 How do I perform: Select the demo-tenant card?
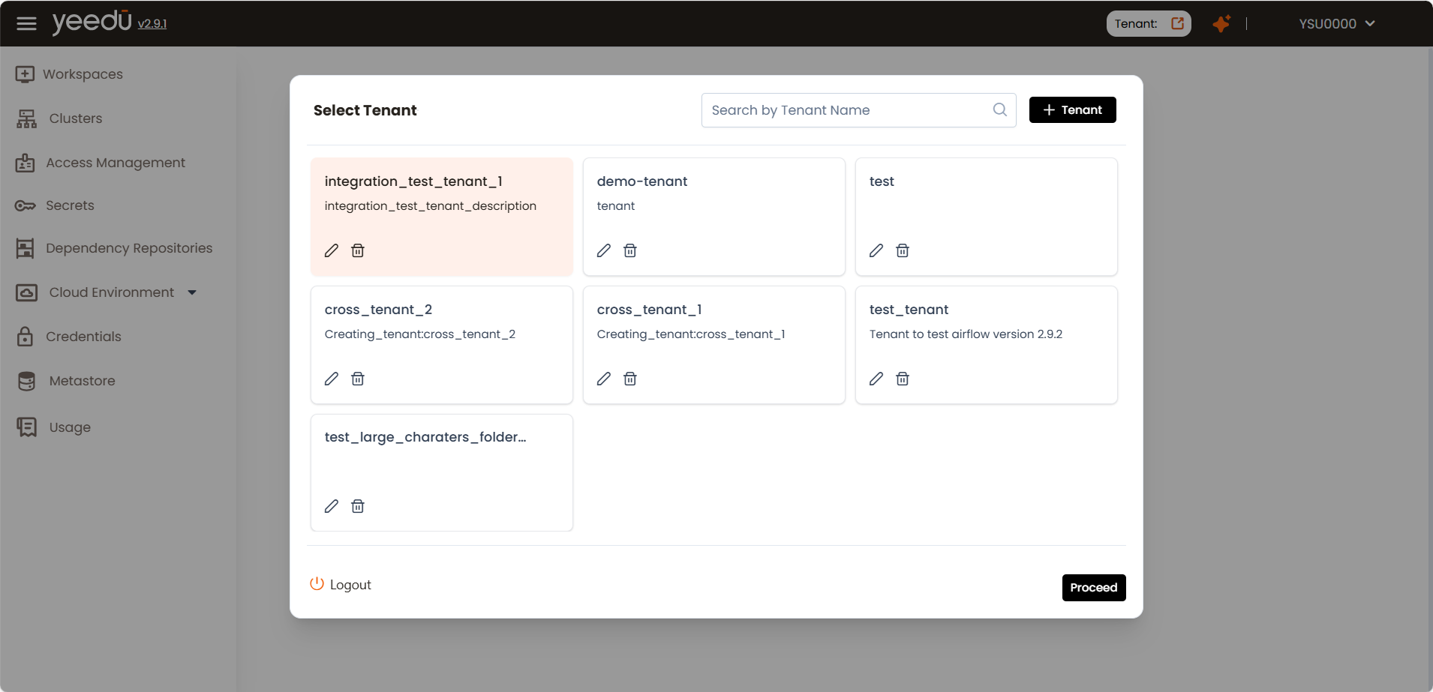click(x=713, y=202)
